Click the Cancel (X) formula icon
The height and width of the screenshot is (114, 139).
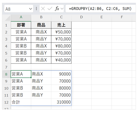tap(43, 9)
